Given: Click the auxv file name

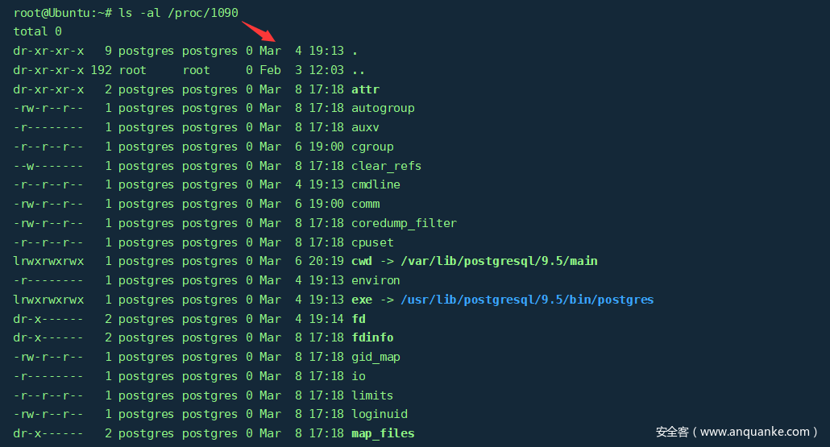Looking at the screenshot, I should pos(365,127).
